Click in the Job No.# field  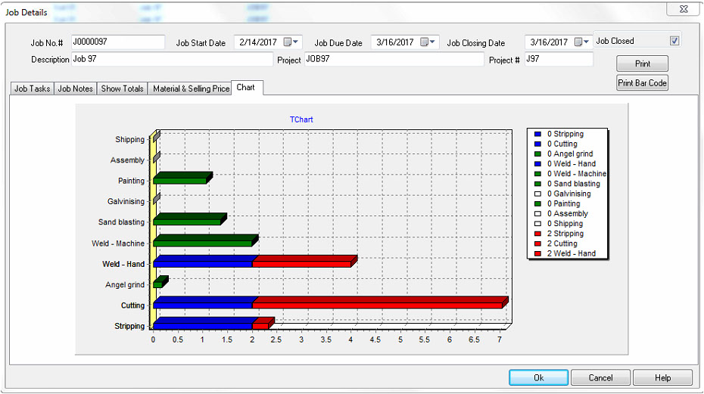pos(117,42)
